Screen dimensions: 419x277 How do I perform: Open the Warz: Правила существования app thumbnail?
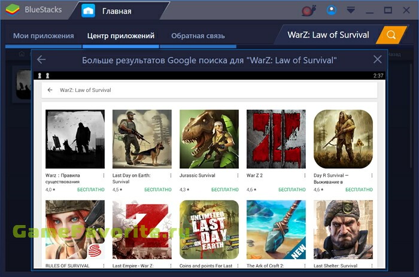pos(75,139)
